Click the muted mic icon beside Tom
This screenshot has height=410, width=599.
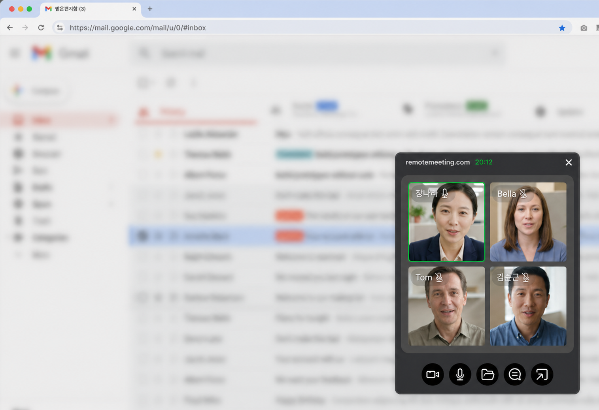pos(439,277)
